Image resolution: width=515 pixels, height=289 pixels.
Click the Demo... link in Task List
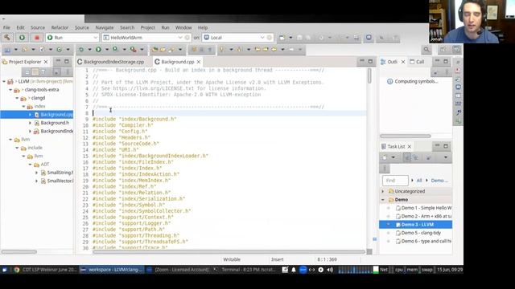[439, 181]
